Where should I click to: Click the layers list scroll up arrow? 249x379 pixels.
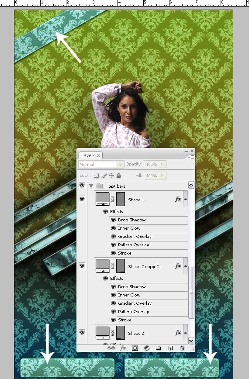point(191,185)
